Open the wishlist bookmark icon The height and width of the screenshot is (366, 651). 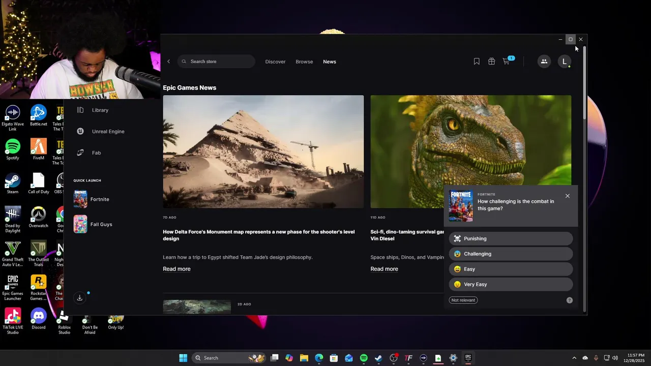tap(477, 62)
